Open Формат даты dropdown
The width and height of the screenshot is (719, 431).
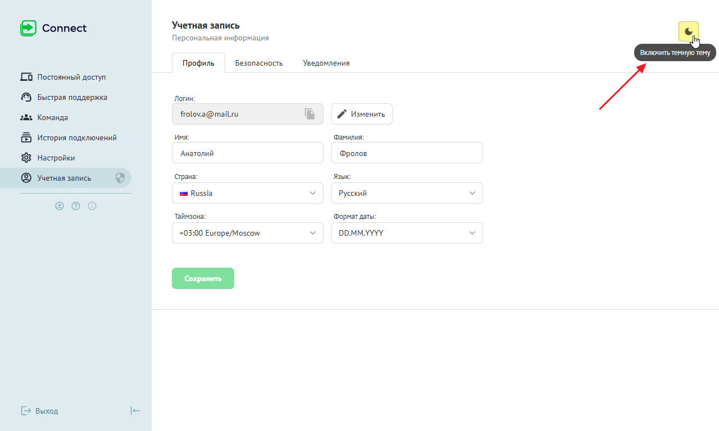407,233
